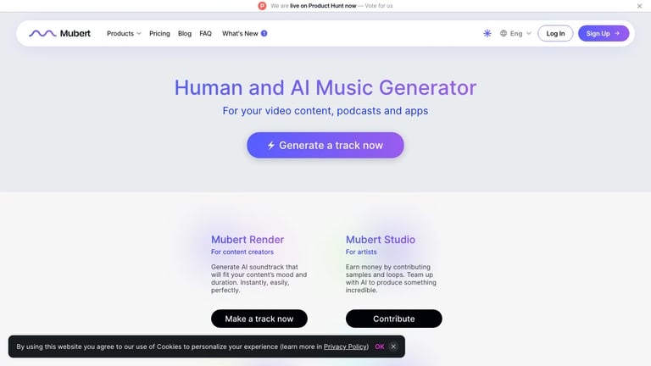Screen dimensions: 651x366
Task: Go to the Pricing page
Action: (x=159, y=33)
